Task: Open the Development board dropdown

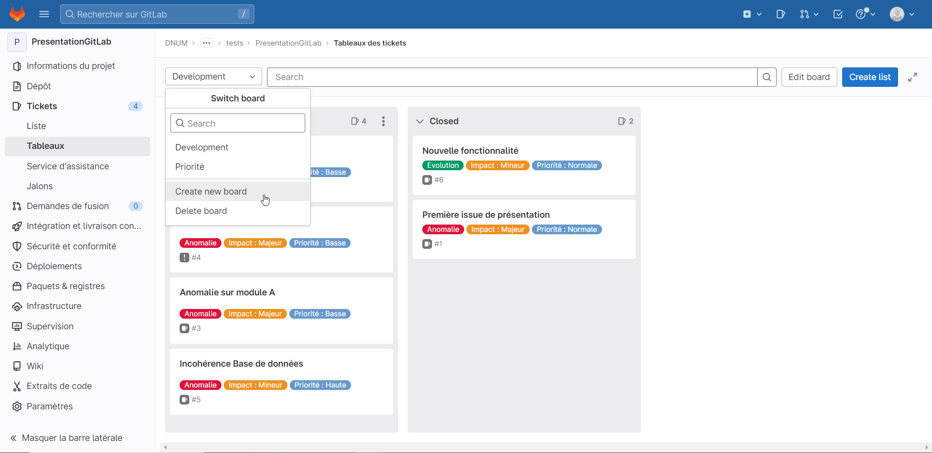Action: (x=213, y=77)
